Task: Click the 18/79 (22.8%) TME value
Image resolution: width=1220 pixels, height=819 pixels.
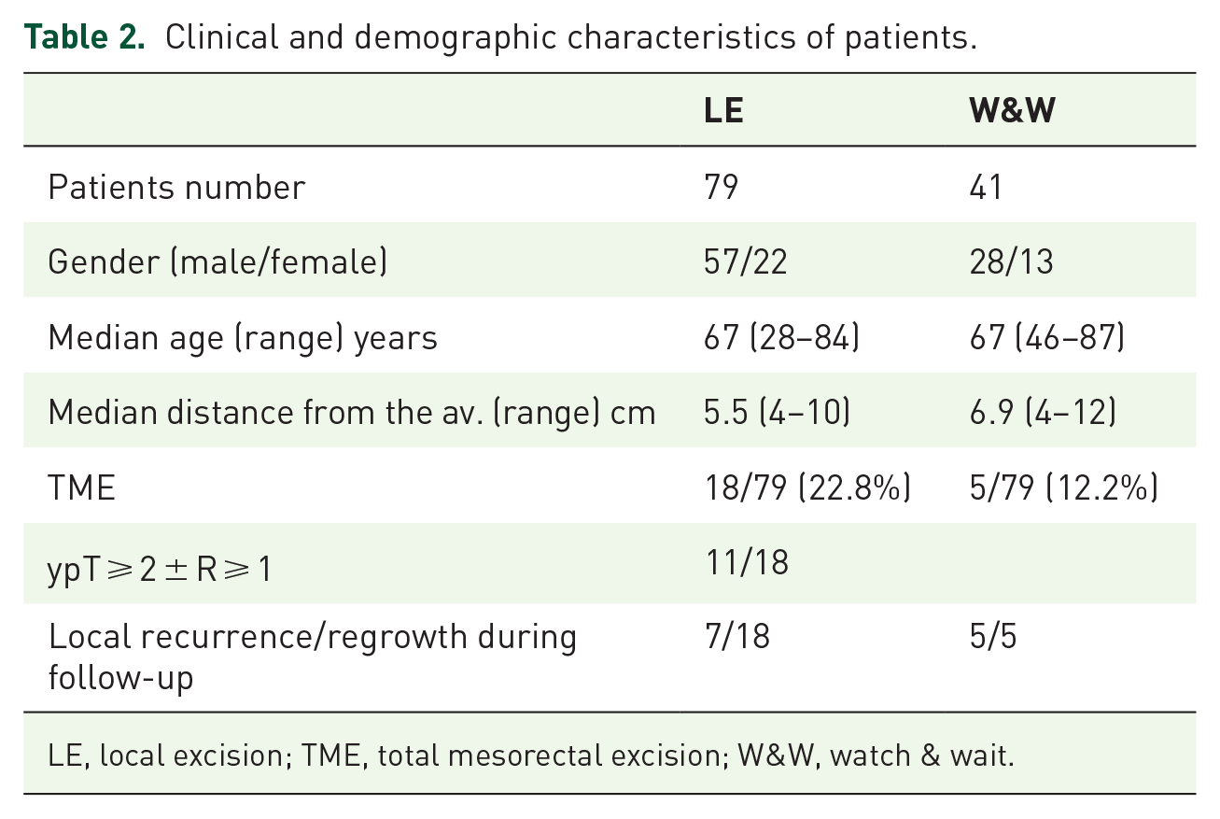Action: point(807,487)
